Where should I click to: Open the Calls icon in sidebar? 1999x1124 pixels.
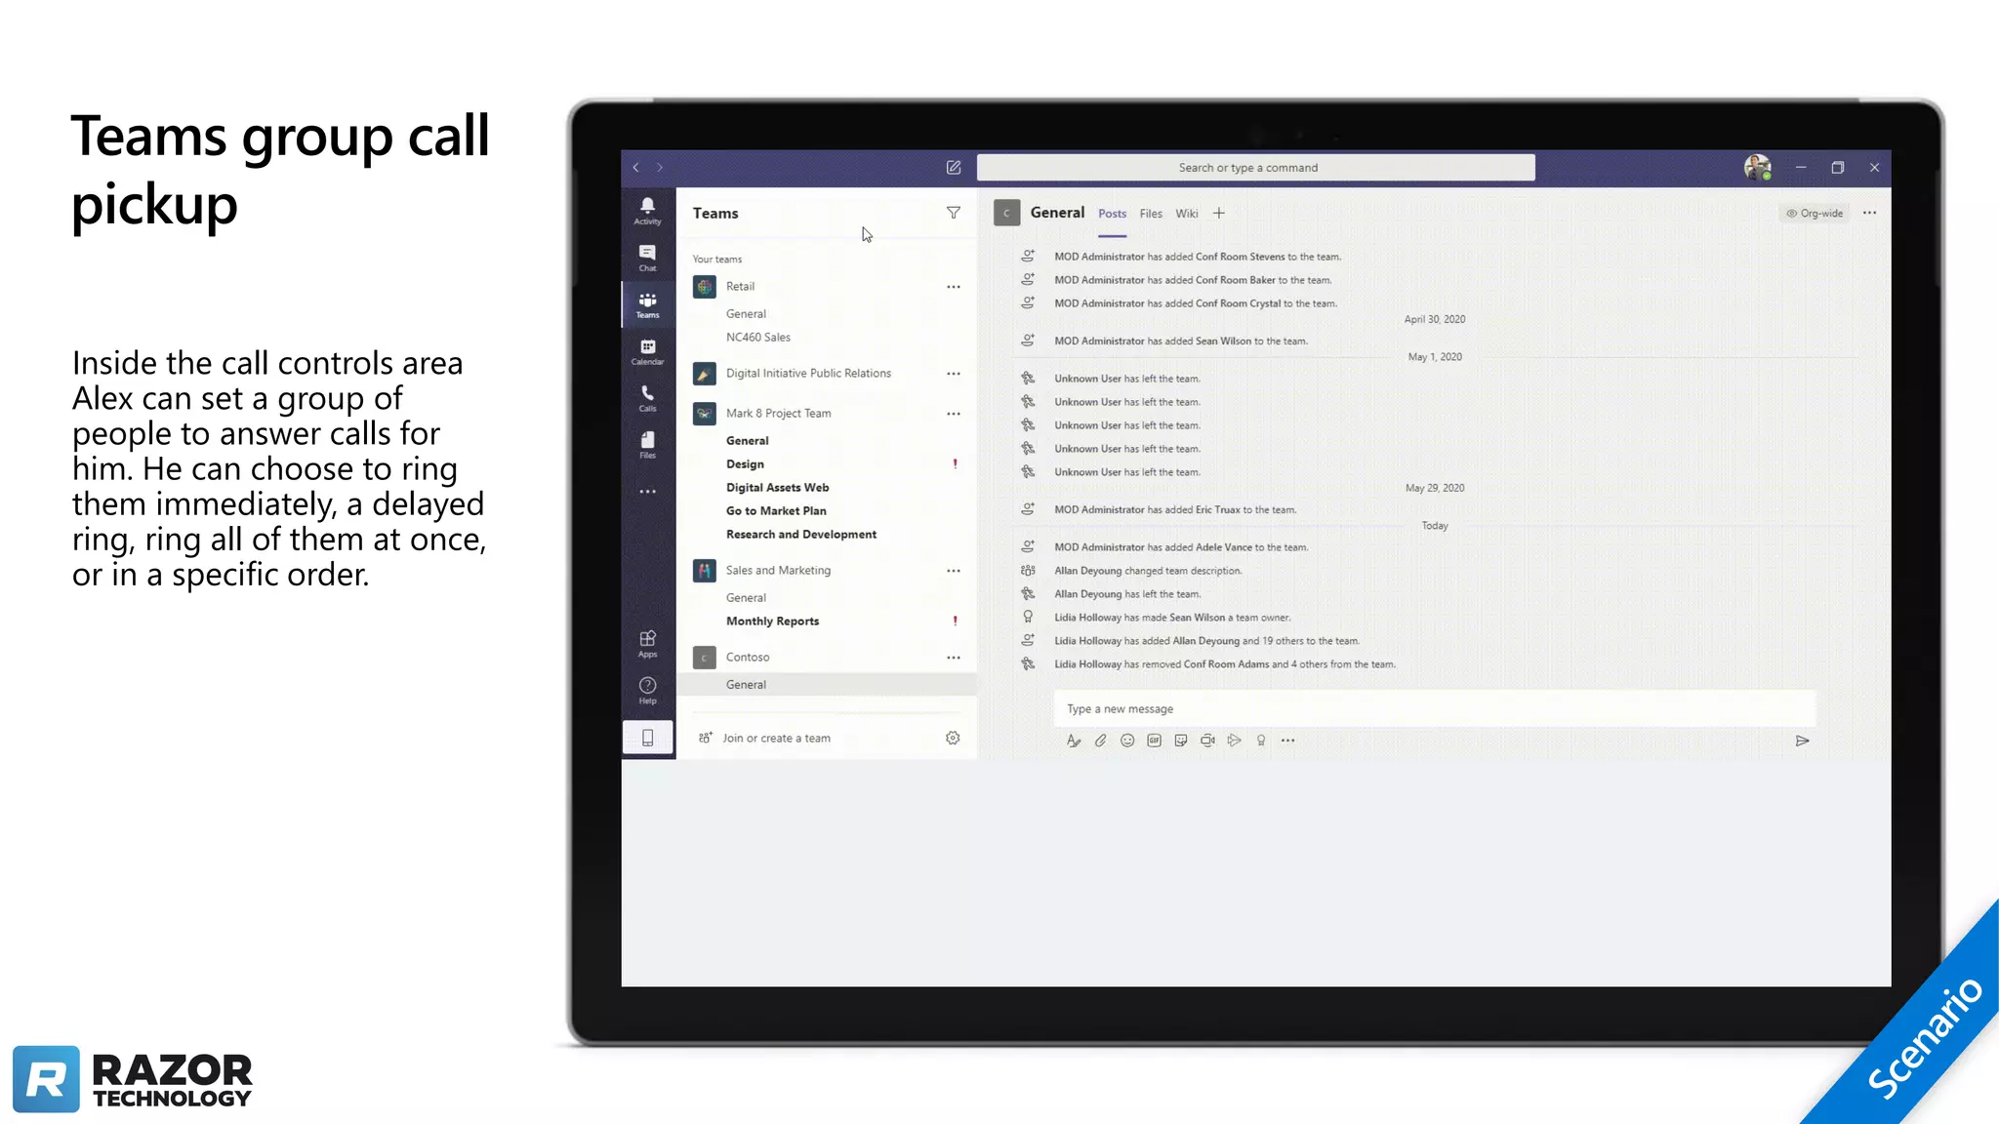(647, 397)
